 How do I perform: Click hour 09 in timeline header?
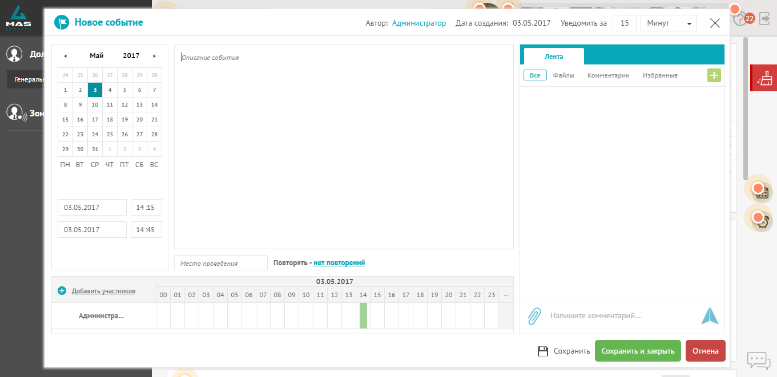292,295
